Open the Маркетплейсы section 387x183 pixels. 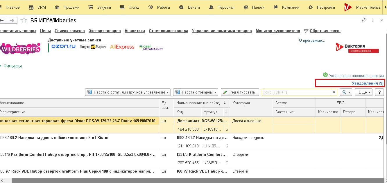click(363, 7)
